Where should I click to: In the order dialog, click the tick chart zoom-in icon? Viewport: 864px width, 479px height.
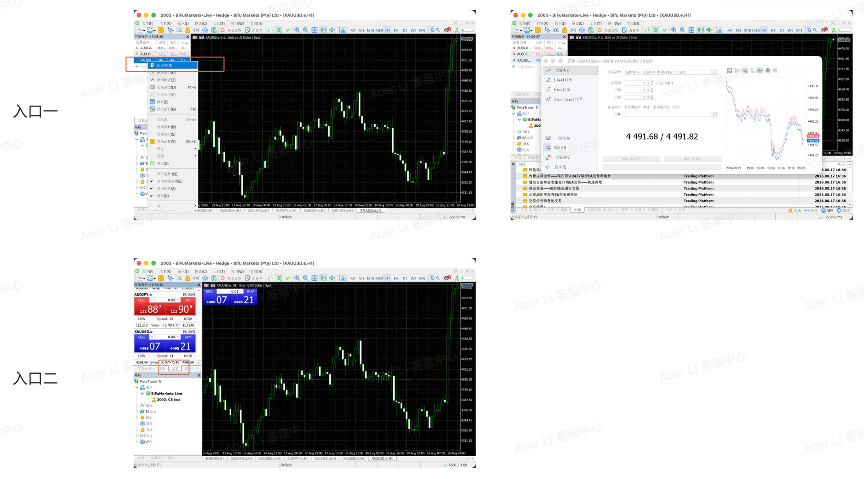click(x=768, y=71)
